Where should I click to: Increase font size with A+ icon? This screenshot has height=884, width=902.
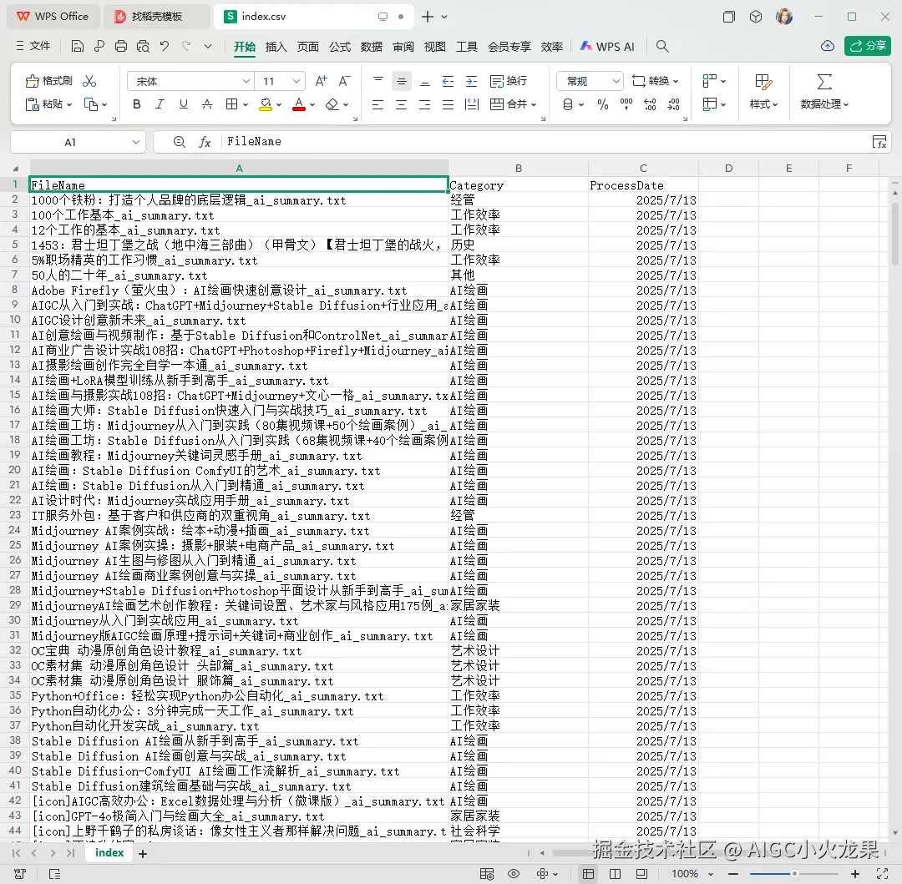click(321, 81)
